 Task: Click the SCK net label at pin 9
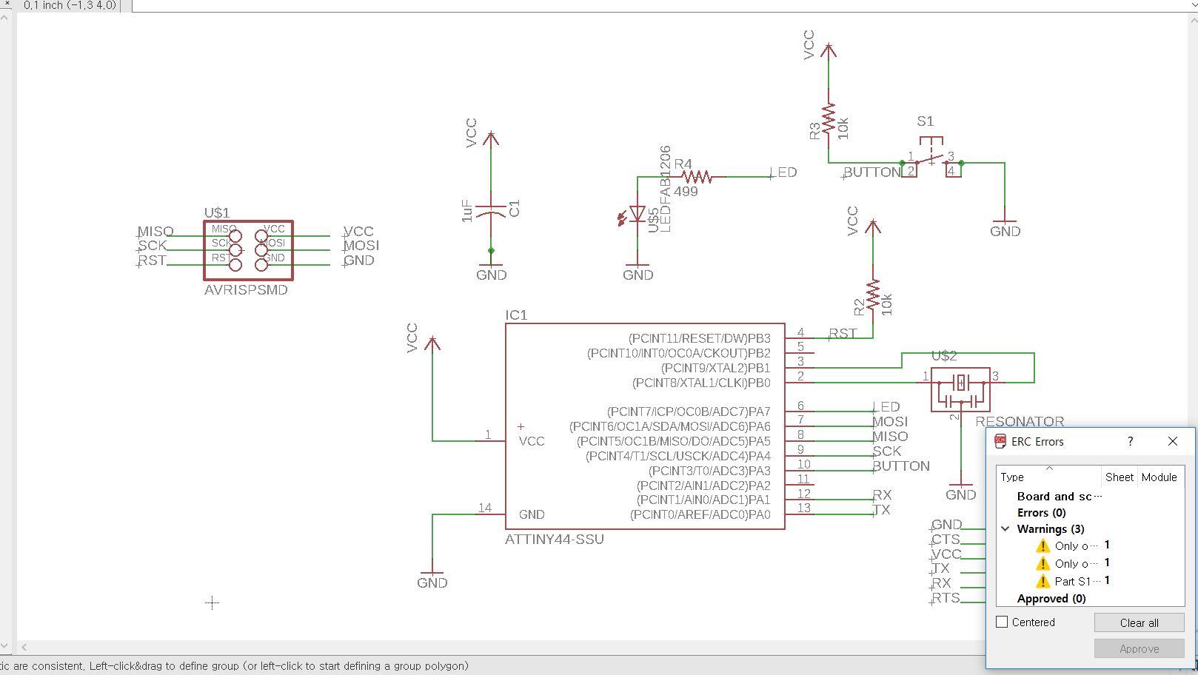pyautogui.click(x=887, y=451)
